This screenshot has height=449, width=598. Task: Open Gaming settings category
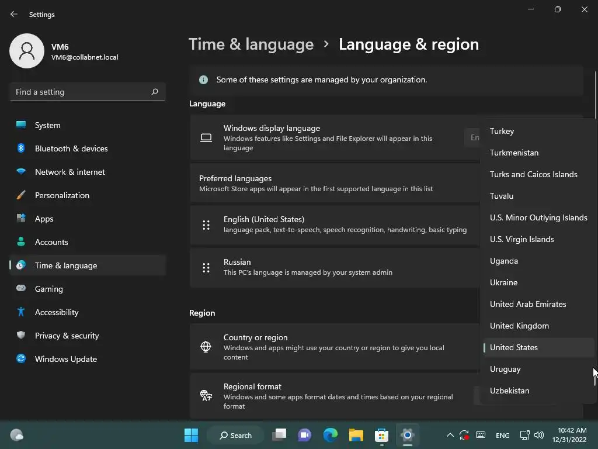[88, 289]
